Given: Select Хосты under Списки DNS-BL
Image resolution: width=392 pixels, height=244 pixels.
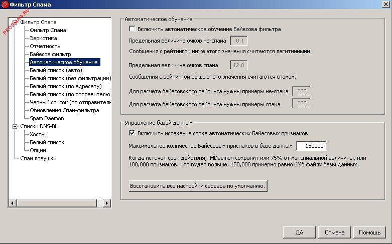Looking at the screenshot, I should 38,134.
